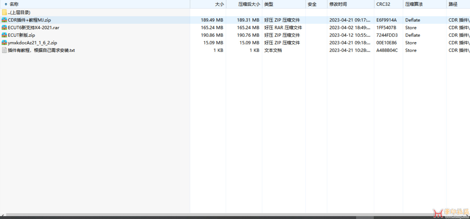Sort by the 名称 column header

95,4
